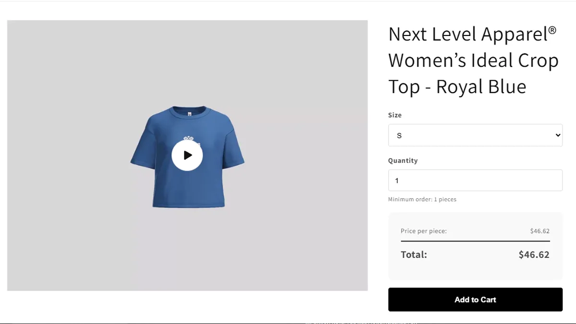576x324 pixels.
Task: Select the quantity value 1
Action: (397, 180)
